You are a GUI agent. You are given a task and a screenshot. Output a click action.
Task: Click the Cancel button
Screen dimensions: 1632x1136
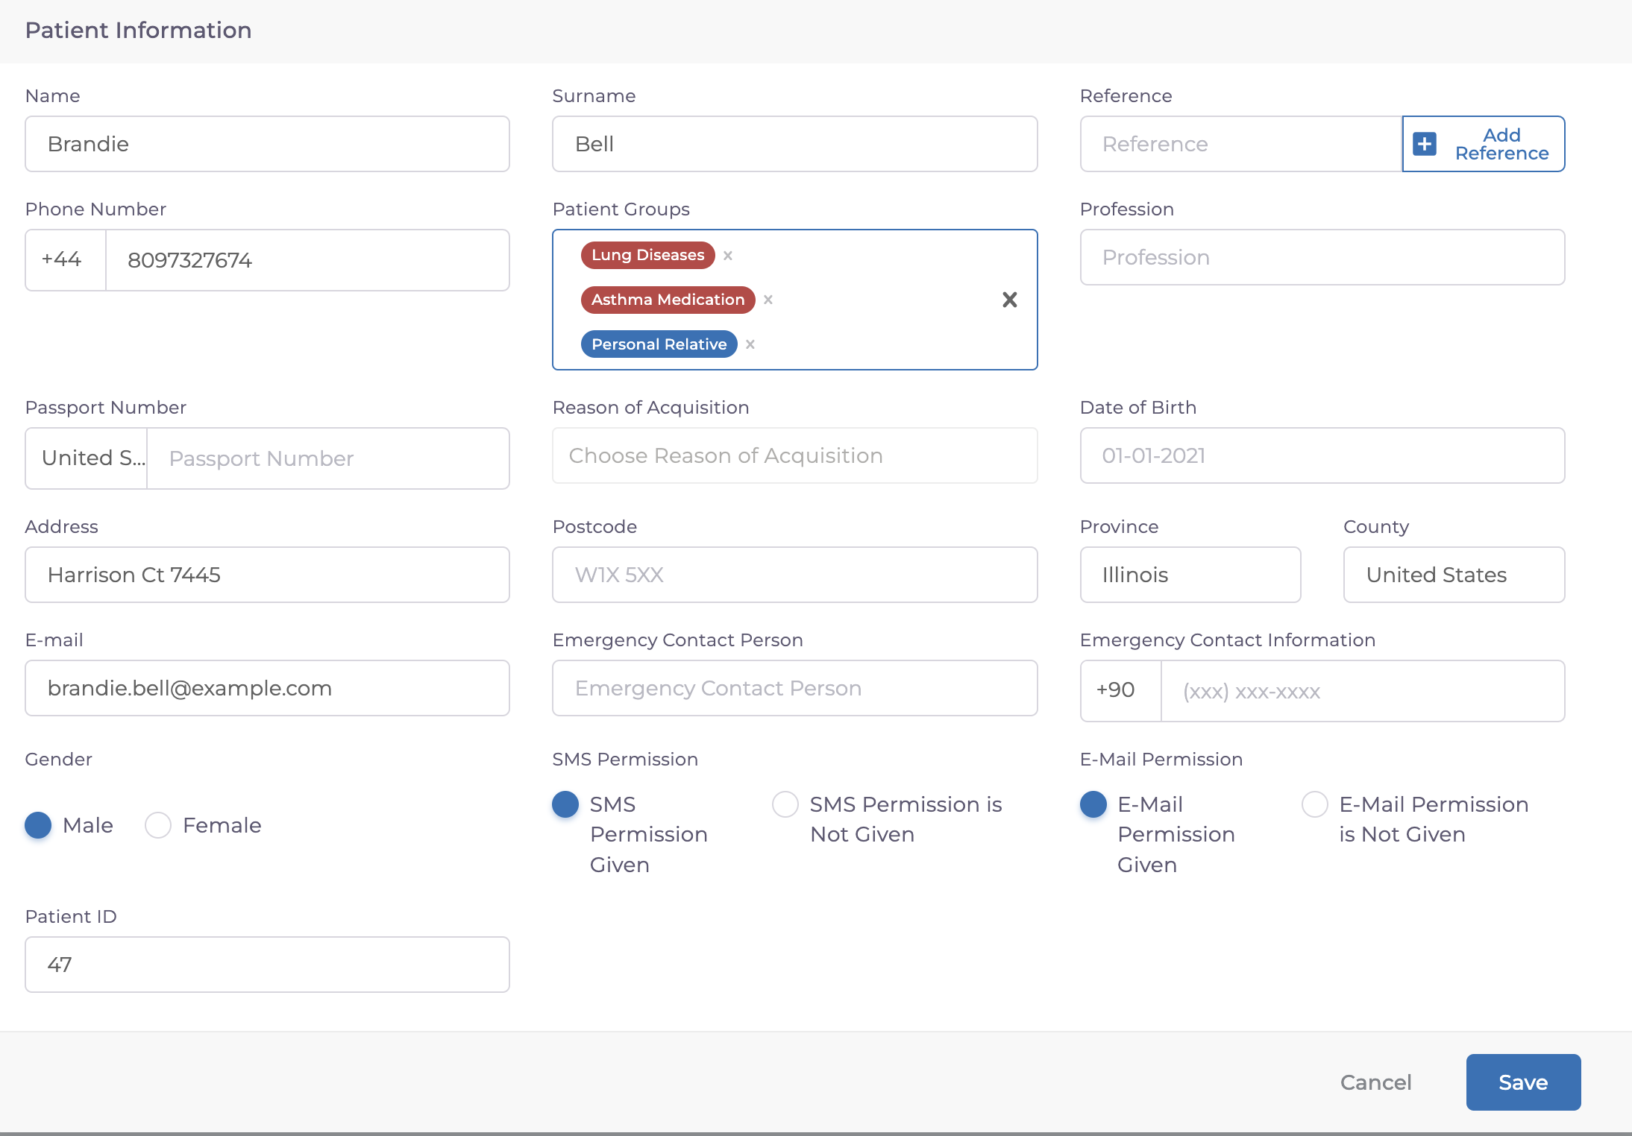(x=1375, y=1082)
